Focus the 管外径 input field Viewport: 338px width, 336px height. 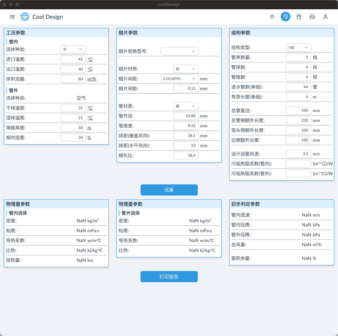point(186,116)
